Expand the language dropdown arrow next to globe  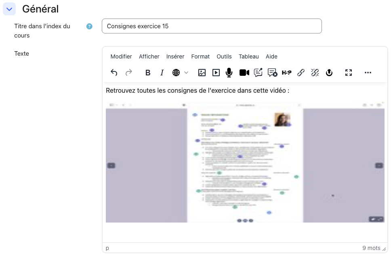pos(186,73)
